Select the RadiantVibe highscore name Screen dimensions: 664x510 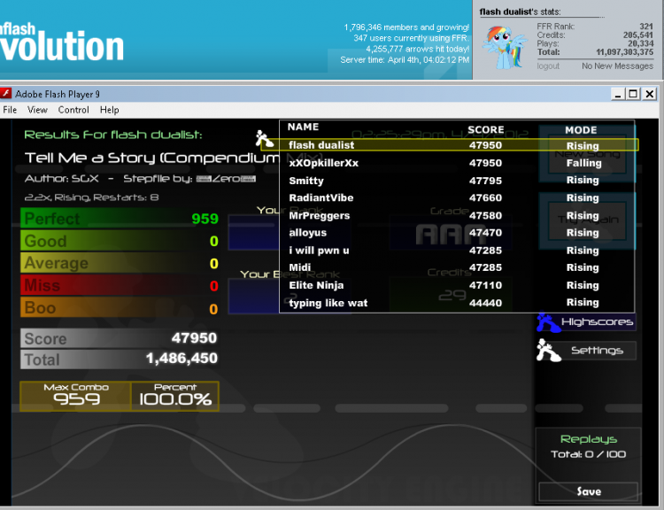tap(321, 197)
